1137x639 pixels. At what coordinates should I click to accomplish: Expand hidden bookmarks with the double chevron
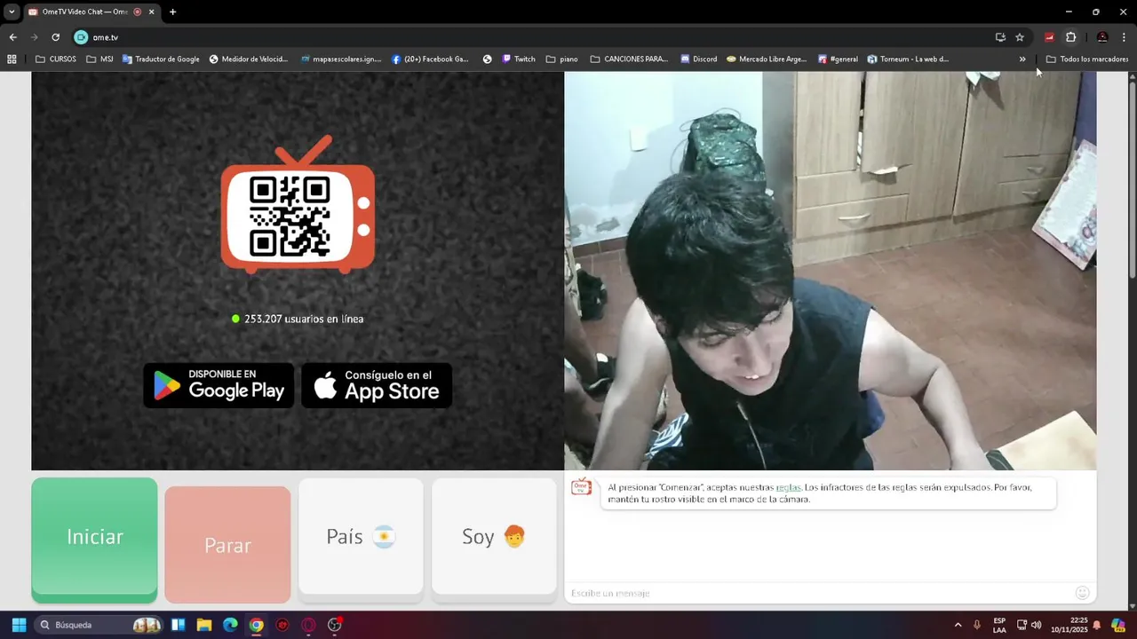click(x=1022, y=59)
